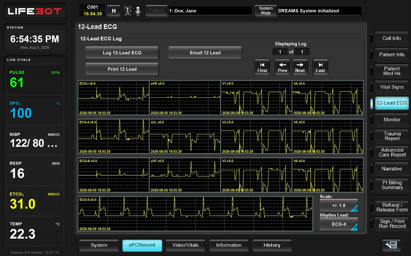The width and height of the screenshot is (411, 256).
Task: Click the radio tower signal icon
Action: click(x=128, y=11)
